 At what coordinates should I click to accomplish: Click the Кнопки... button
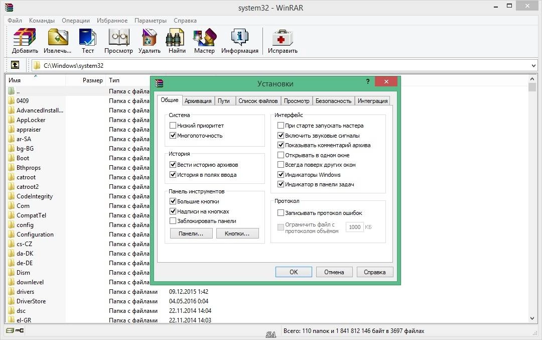tap(237, 234)
